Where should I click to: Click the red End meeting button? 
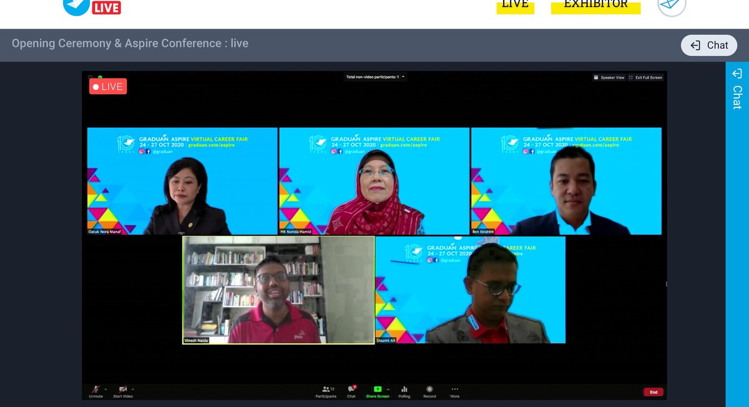654,392
